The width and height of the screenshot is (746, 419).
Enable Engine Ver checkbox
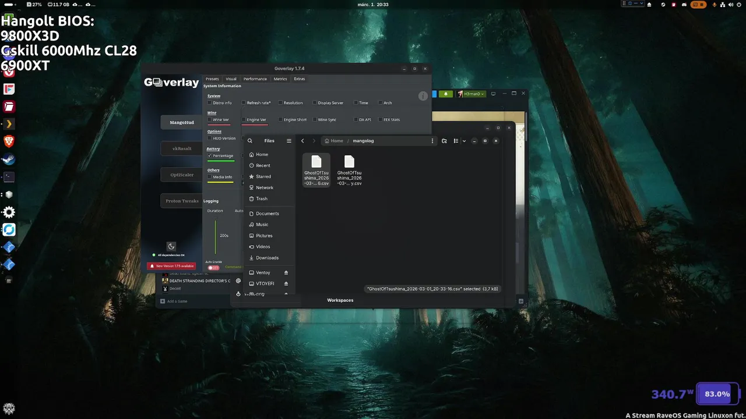(244, 120)
